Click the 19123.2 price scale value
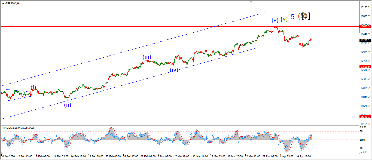This screenshot has width=372, height=160. pos(365,7)
